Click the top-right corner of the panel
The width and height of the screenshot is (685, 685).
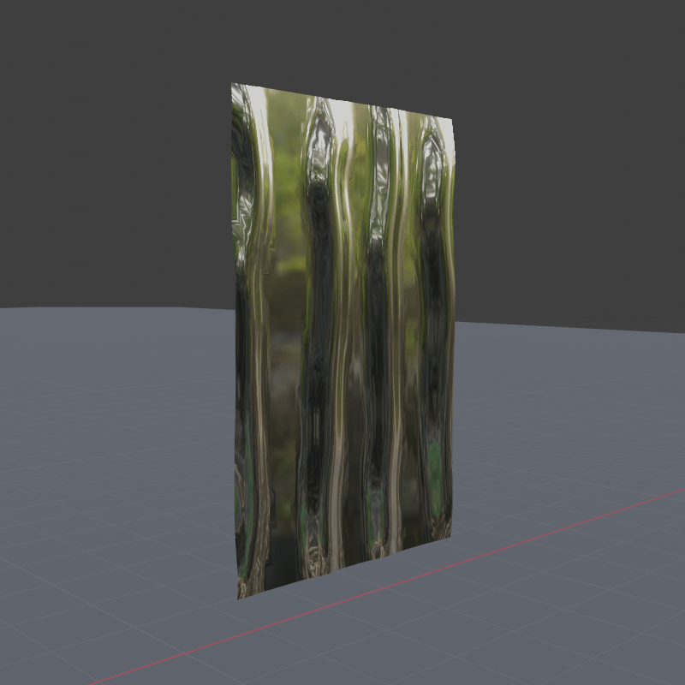pyautogui.click(x=451, y=120)
